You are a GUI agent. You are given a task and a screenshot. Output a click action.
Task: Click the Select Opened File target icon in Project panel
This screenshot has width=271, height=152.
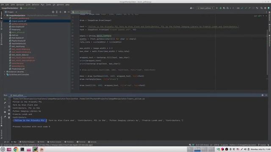tap(53, 12)
